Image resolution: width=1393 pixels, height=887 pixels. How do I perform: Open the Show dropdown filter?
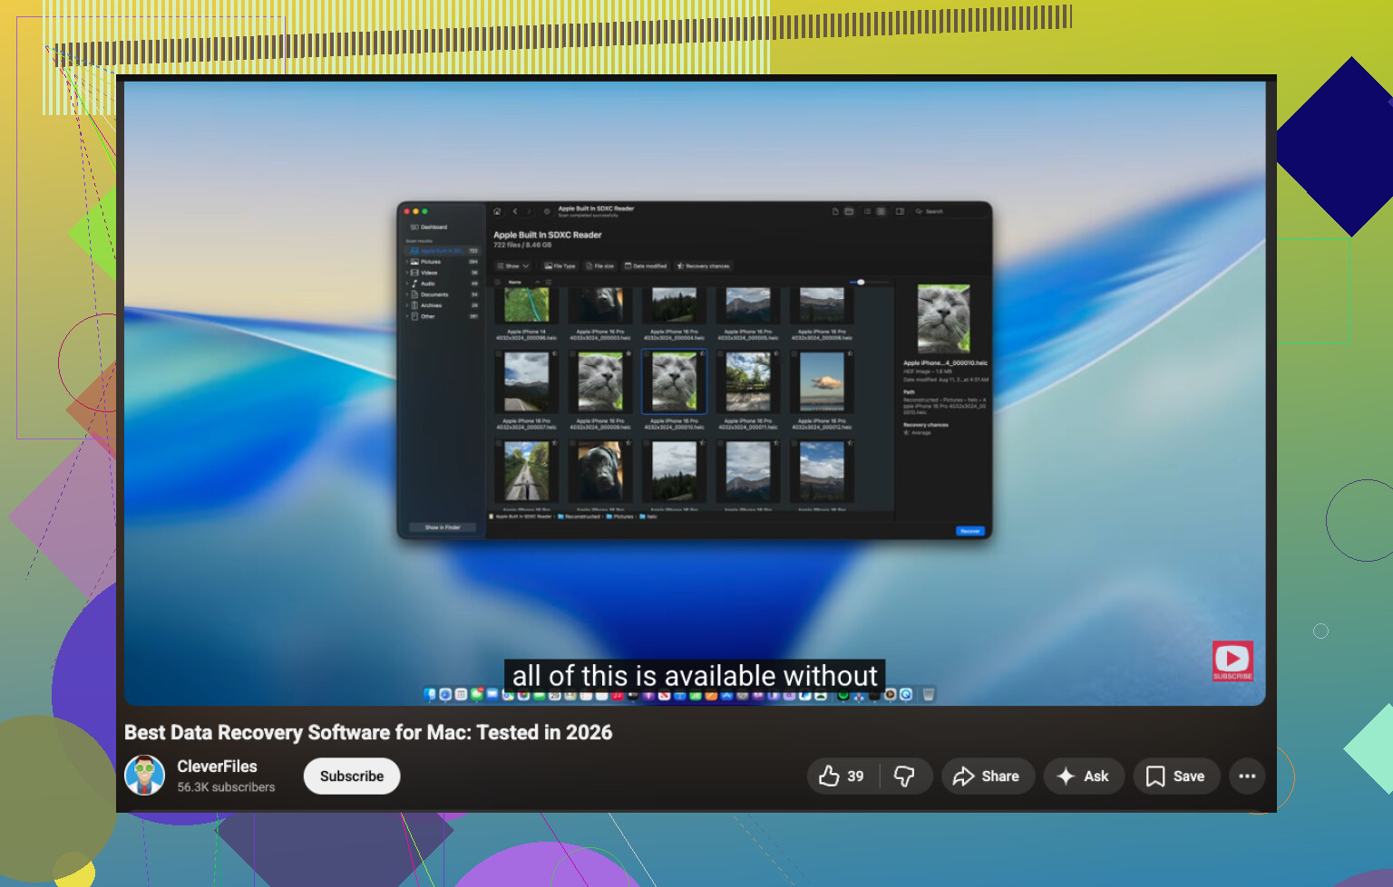click(x=512, y=266)
